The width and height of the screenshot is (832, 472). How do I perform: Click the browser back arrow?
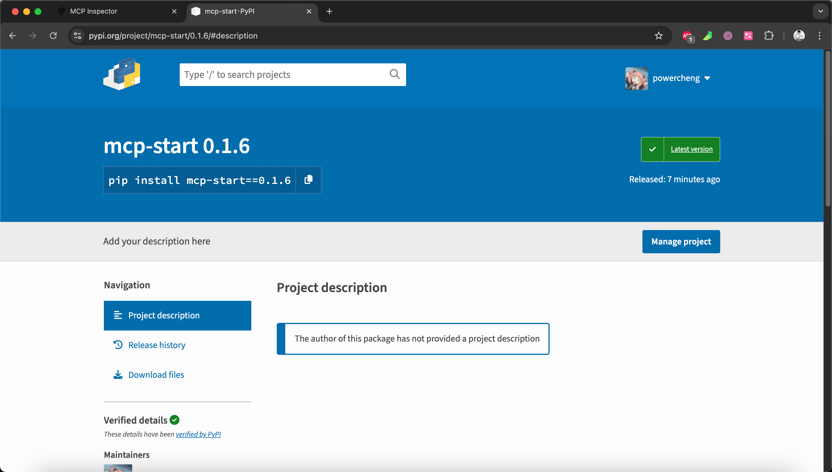pos(13,36)
